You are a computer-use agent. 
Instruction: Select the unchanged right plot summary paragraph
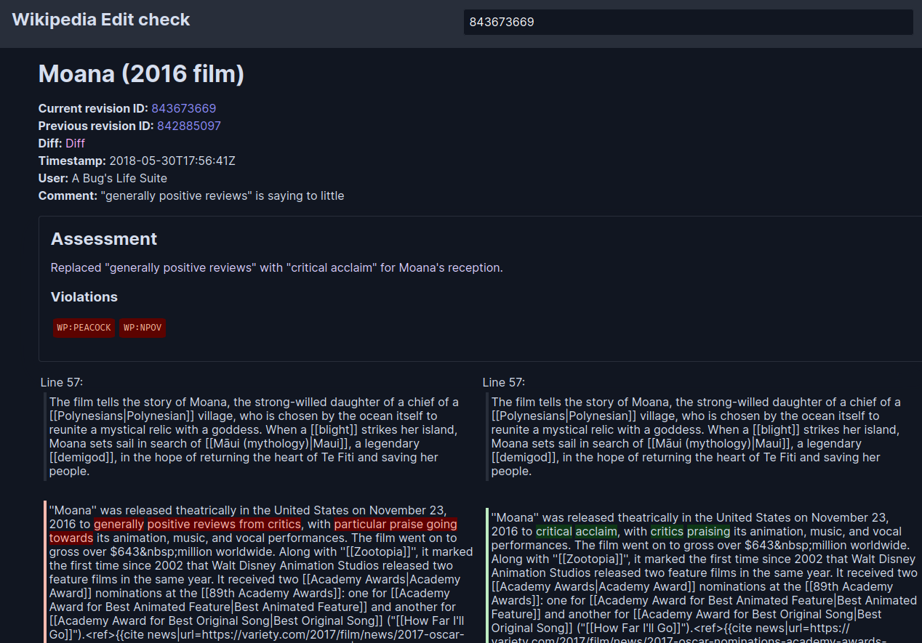(x=696, y=436)
